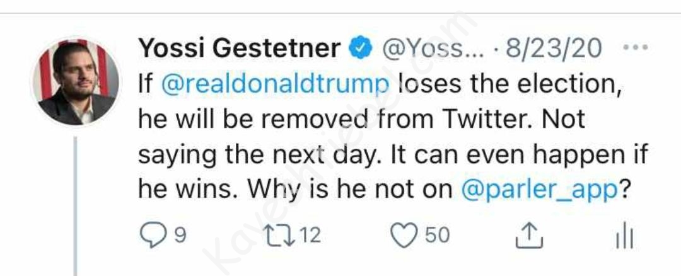Click the reply count 9
The image size is (681, 276).
pyautogui.click(x=180, y=236)
